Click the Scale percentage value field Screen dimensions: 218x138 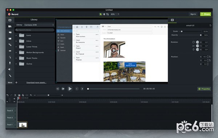coord(206,31)
